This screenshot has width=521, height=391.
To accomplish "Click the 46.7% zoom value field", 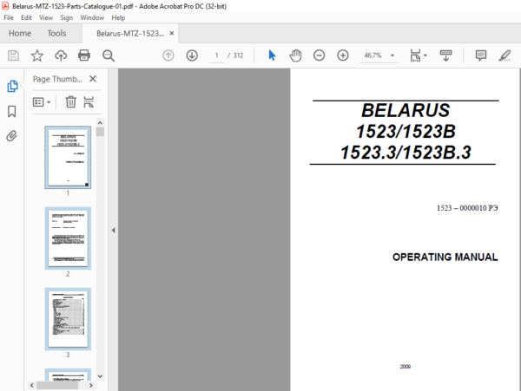I will 373,55.
